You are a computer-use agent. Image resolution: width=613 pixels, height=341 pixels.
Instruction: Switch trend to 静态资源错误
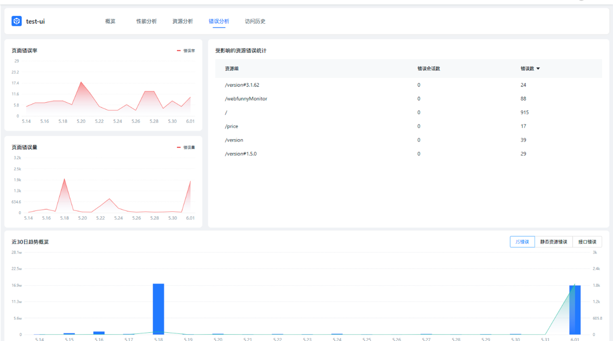pos(554,242)
